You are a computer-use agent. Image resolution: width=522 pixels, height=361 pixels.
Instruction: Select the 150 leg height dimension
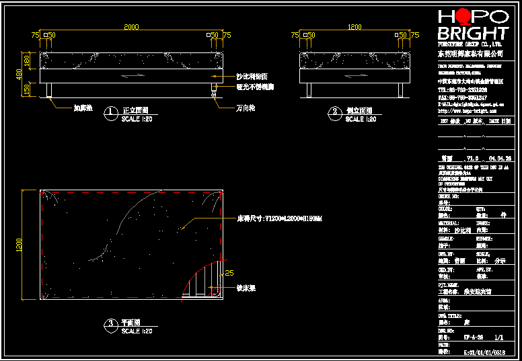click(x=28, y=89)
